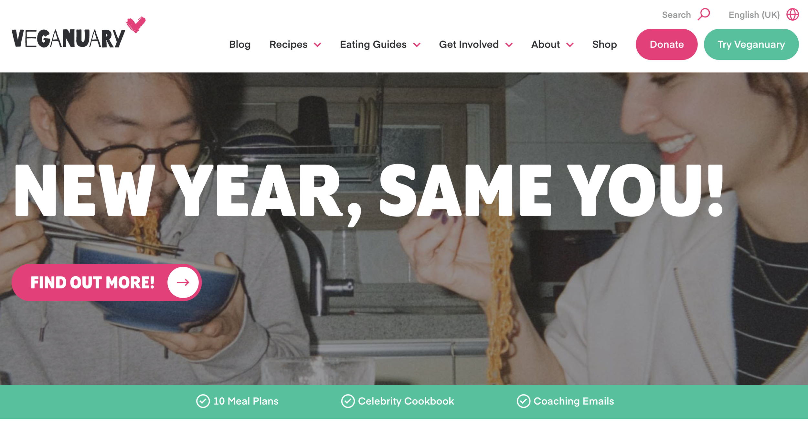Click the arrow circle on Find Out More
The width and height of the screenshot is (808, 433).
183,282
